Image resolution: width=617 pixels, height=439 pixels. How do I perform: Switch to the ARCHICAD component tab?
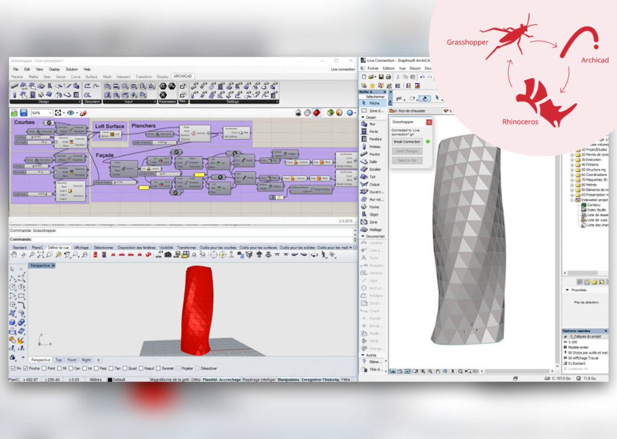[x=183, y=76]
